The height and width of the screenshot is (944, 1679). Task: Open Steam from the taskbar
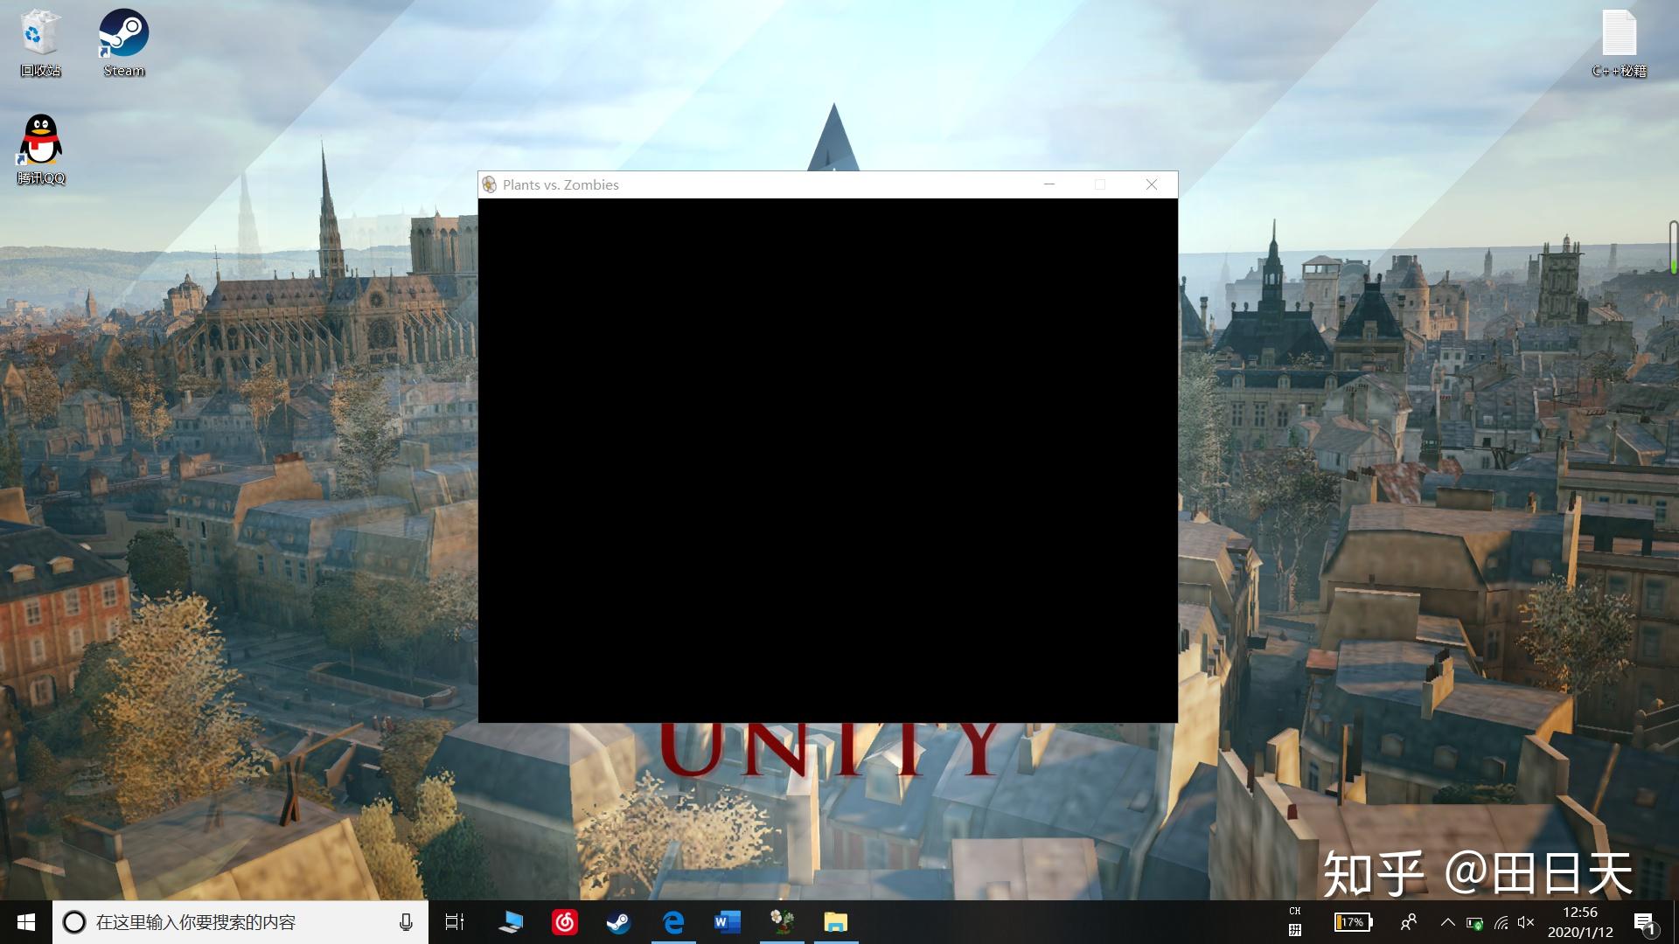619,922
